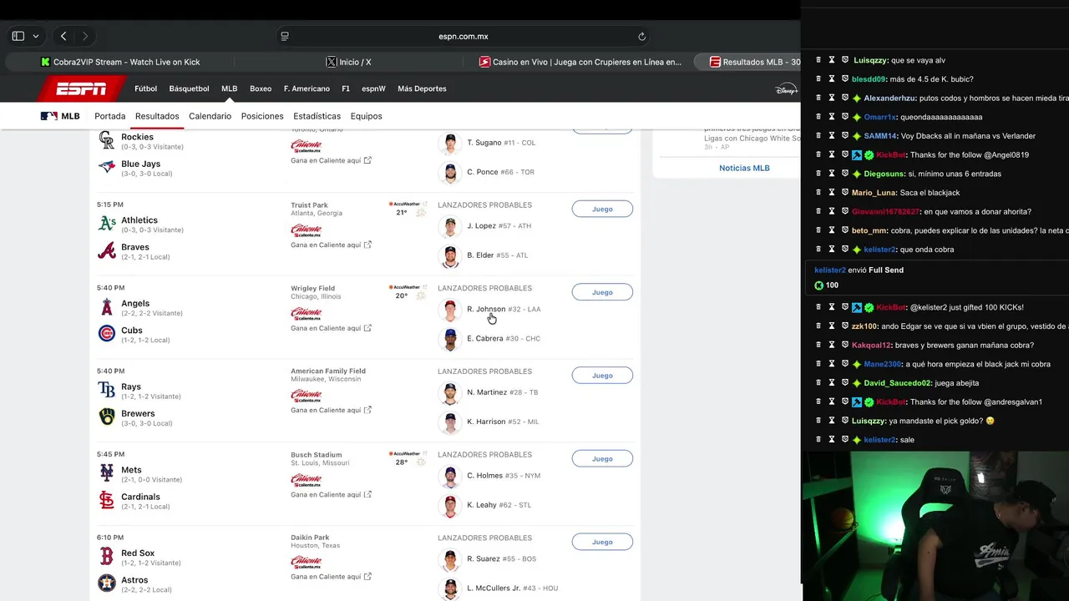Click the Braves team logo
The image size is (1069, 601).
tap(107, 250)
